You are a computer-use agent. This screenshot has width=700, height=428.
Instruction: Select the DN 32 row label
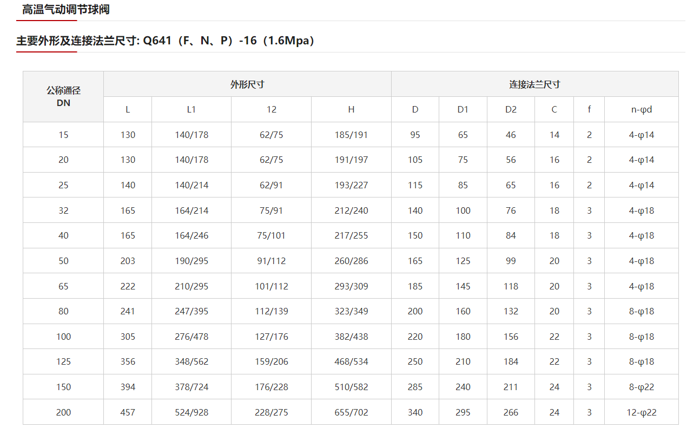pos(63,210)
